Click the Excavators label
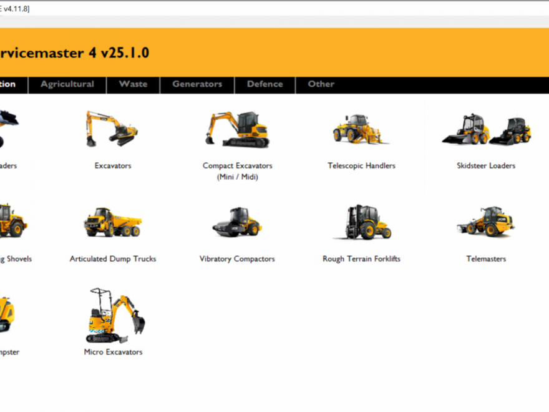Screen dimensions: 549x412 click(x=113, y=165)
